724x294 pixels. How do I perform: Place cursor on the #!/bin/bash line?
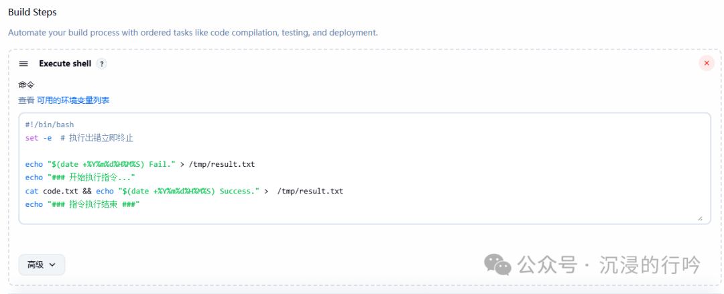pyautogui.click(x=50, y=125)
